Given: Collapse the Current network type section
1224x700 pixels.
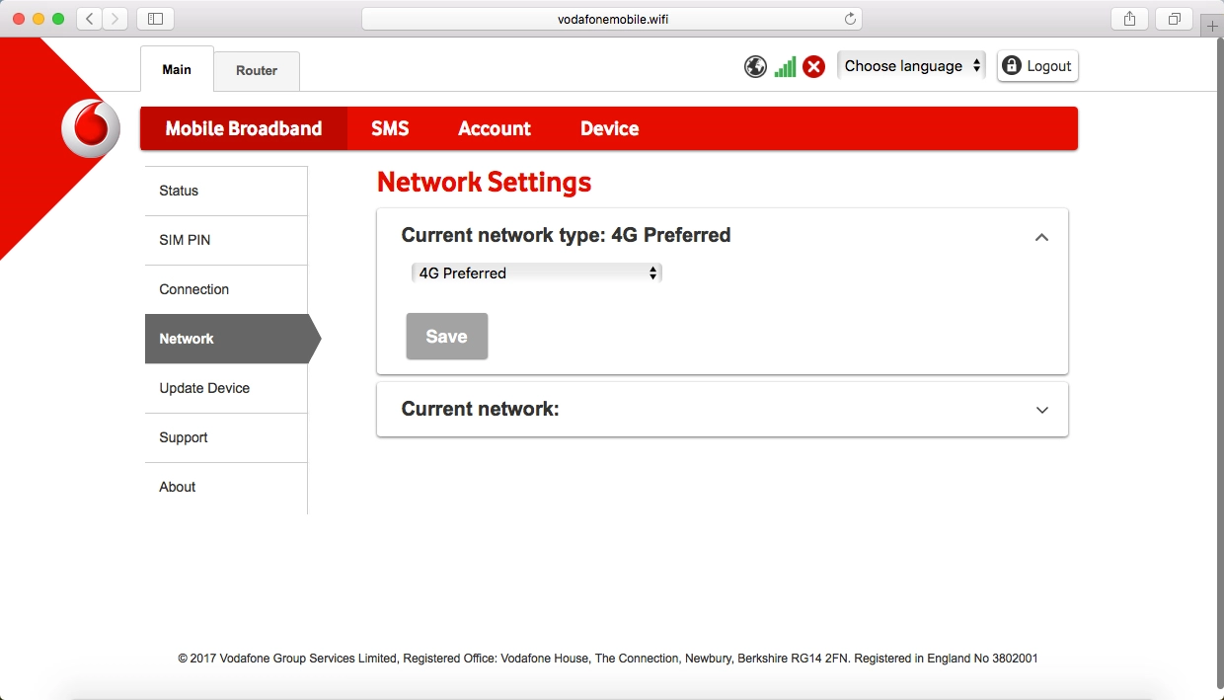Looking at the screenshot, I should pyautogui.click(x=1041, y=237).
